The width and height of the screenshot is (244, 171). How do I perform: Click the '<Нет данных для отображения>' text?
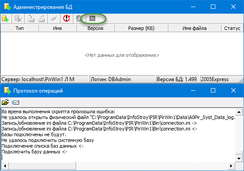click(122, 55)
